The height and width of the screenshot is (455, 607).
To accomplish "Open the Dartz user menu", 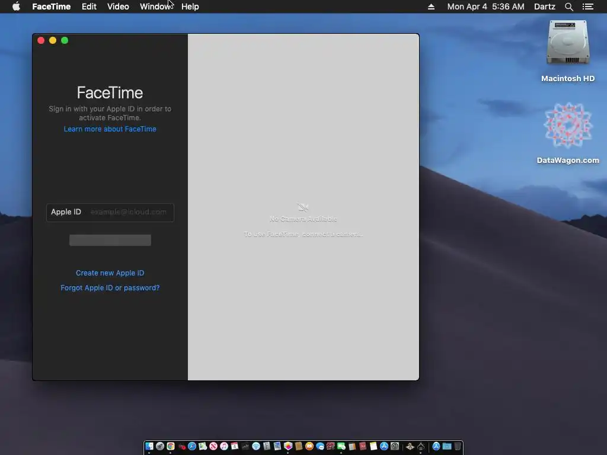I will [545, 7].
